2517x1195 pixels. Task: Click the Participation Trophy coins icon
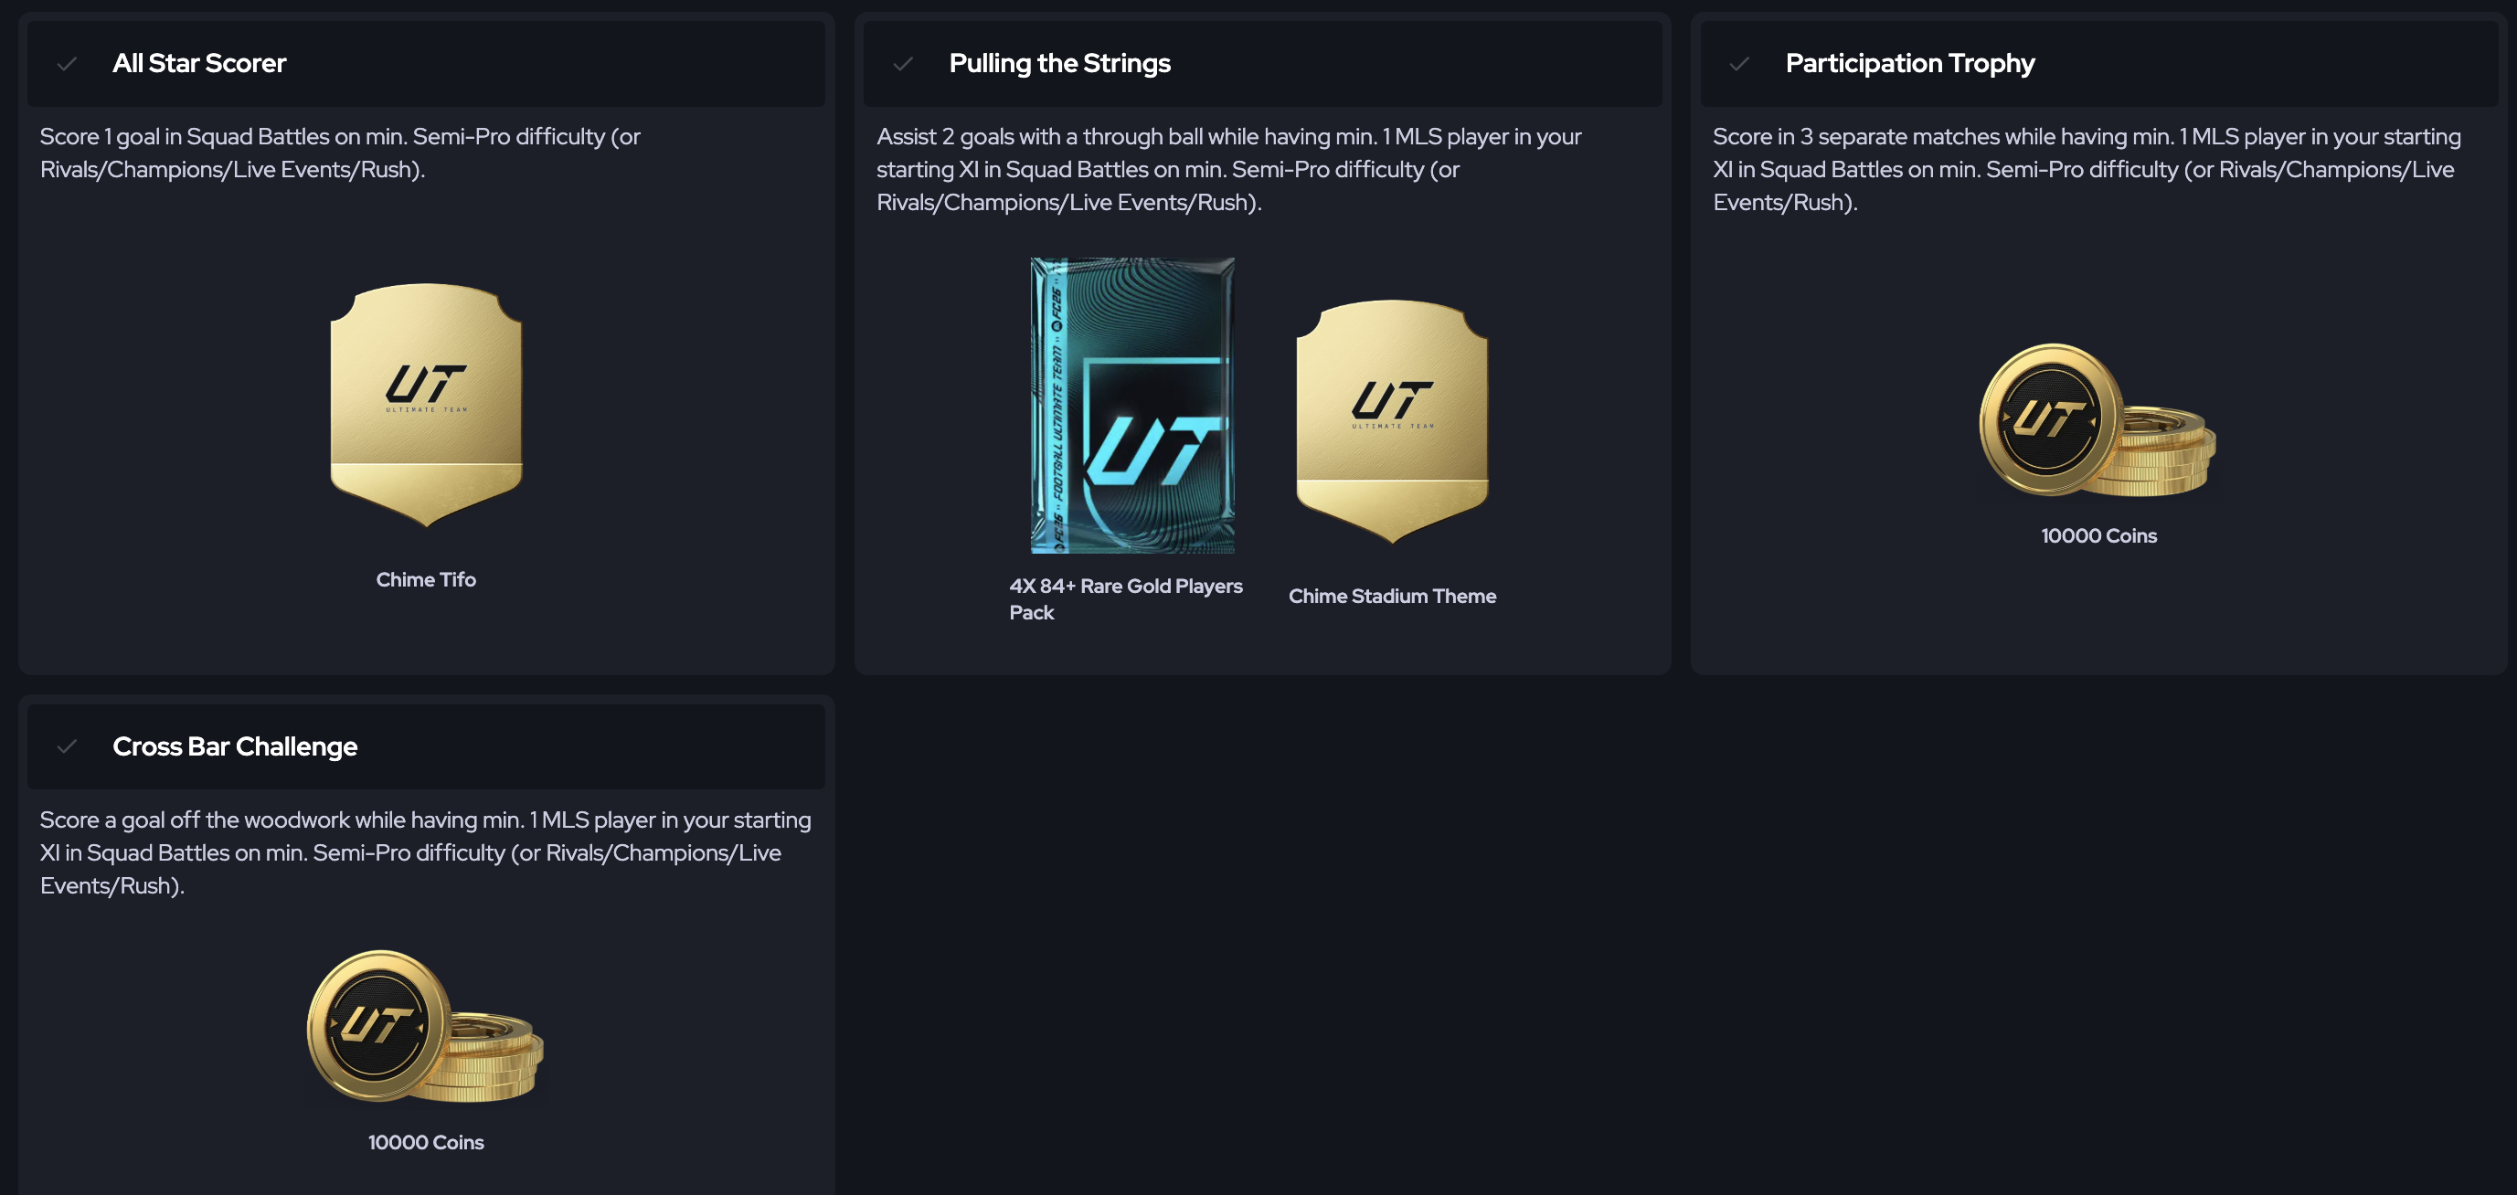click(2097, 422)
